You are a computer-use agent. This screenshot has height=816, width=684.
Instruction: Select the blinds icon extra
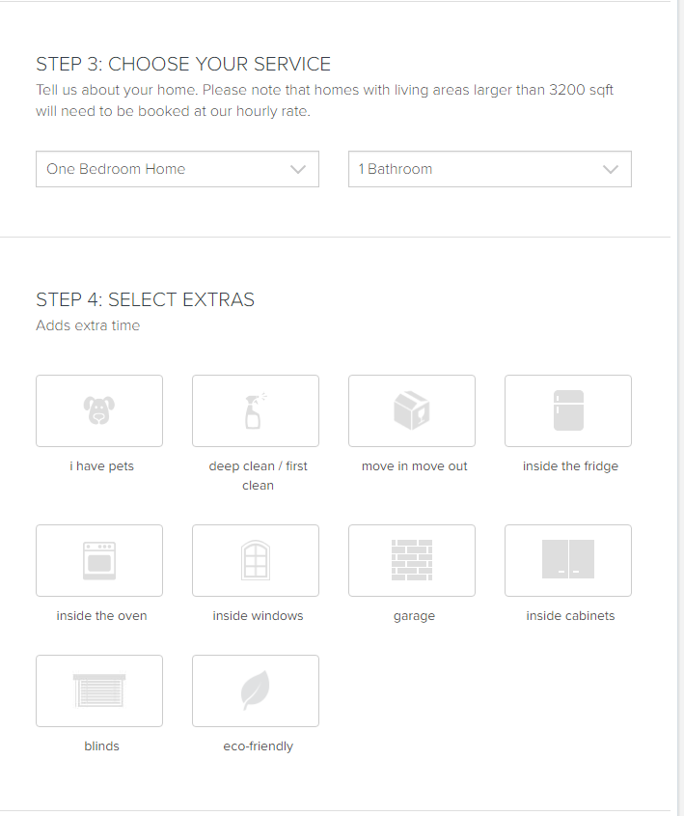click(x=99, y=690)
